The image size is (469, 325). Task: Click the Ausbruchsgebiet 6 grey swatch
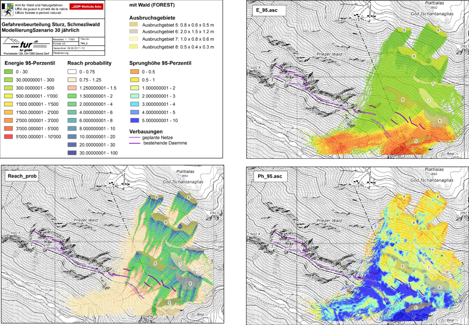pyautogui.click(x=133, y=32)
